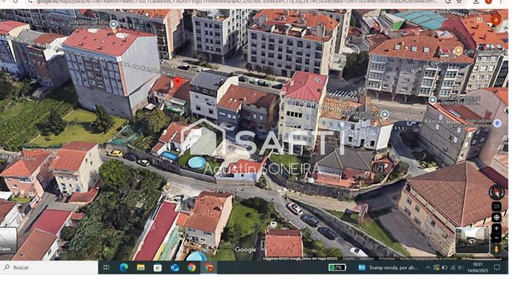The image size is (525, 295).
Task: Open the Google account avatar menu
Action: [495, 20]
